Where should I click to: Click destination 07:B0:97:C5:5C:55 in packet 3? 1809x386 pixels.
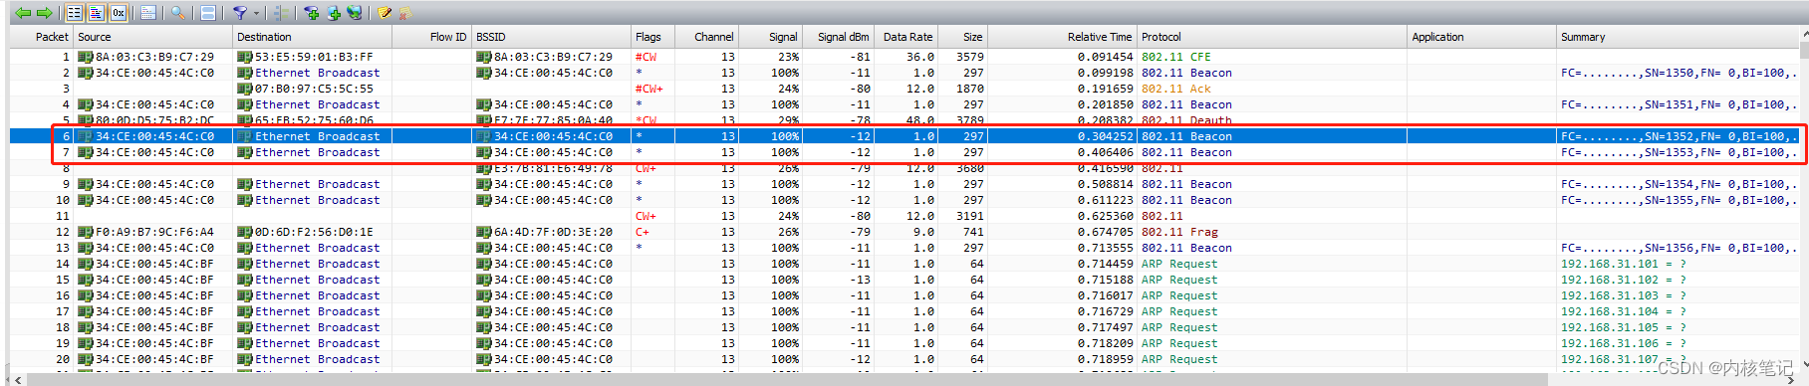click(x=314, y=89)
